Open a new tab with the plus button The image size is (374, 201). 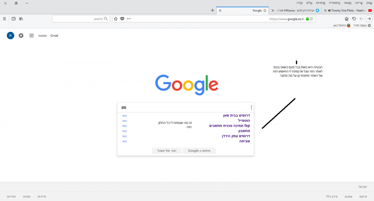[x=212, y=10]
